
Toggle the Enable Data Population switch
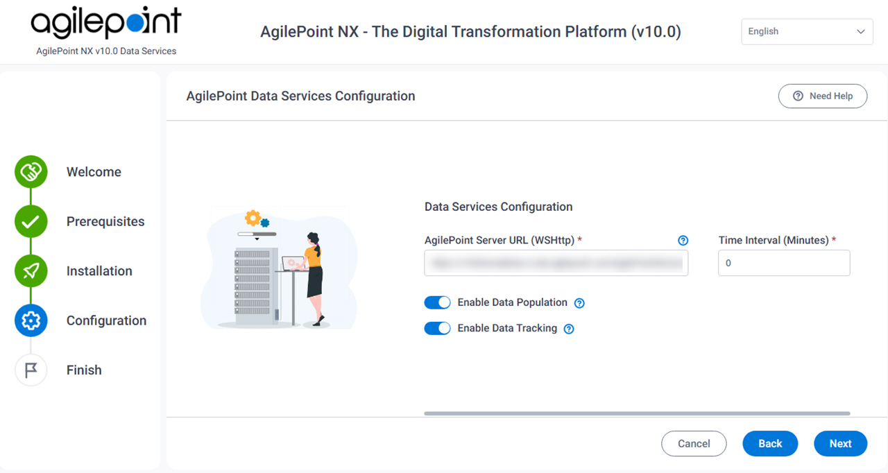(437, 302)
